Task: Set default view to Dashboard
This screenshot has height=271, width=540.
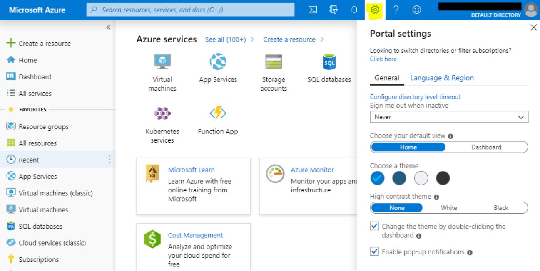Action: coord(486,147)
